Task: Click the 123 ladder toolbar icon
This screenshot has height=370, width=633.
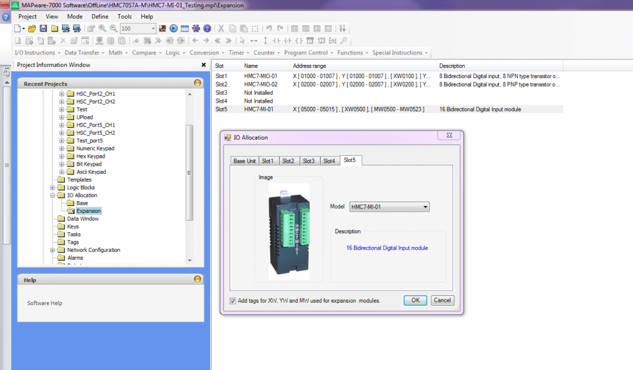Action: (321, 40)
